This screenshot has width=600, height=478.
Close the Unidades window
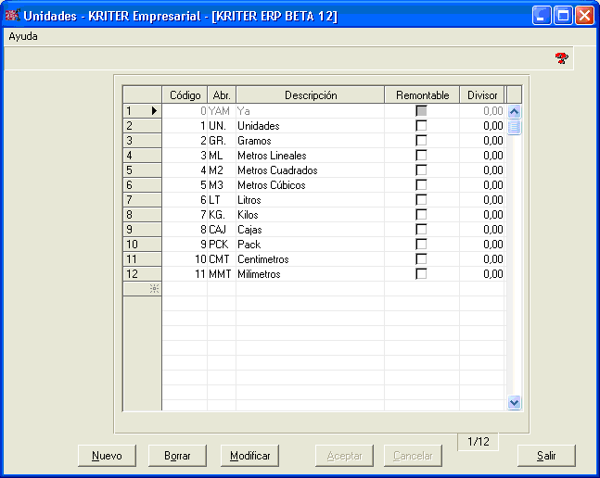(584, 16)
